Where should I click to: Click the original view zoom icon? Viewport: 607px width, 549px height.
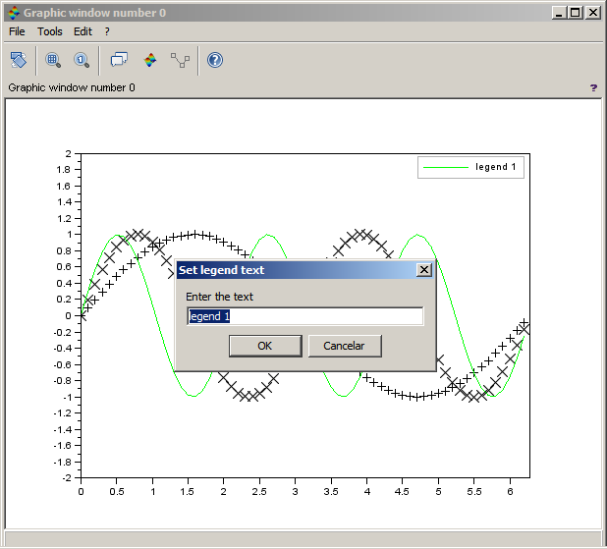click(82, 61)
